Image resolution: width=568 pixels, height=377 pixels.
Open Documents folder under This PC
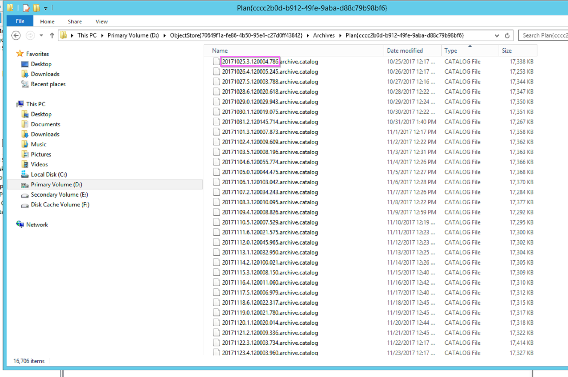pos(45,124)
